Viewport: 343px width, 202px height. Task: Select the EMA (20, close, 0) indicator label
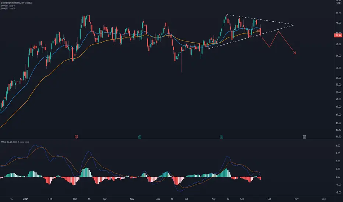coord(8,6)
